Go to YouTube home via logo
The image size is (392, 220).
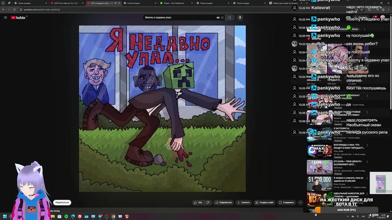[18, 17]
